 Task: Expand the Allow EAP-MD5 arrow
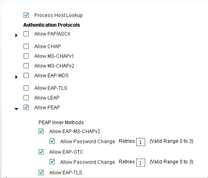click(x=16, y=77)
